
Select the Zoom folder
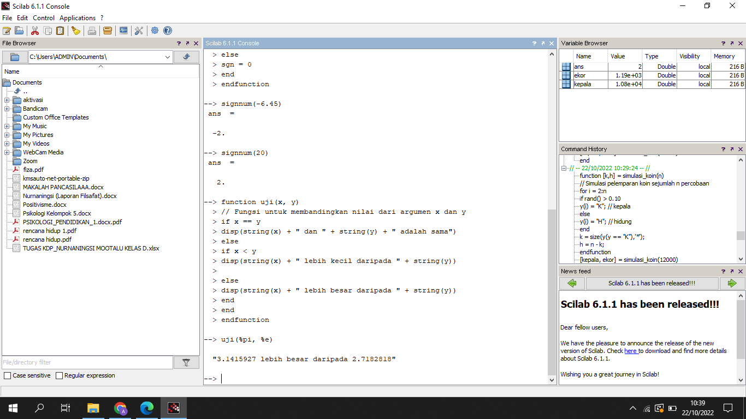click(x=30, y=161)
